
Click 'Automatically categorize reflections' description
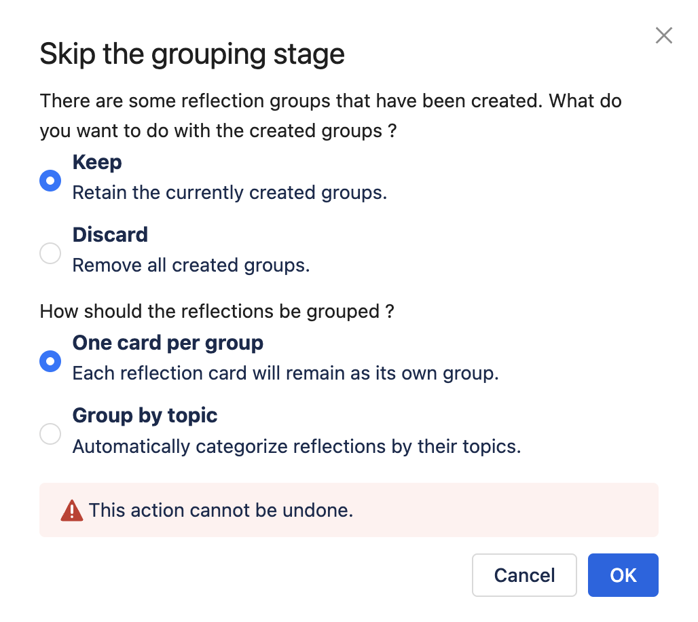click(297, 447)
